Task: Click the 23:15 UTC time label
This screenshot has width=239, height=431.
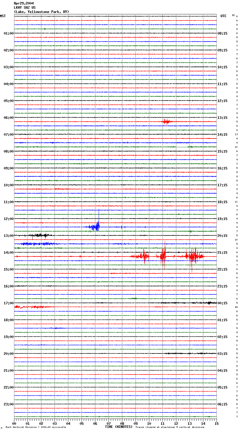Action: pyautogui.click(x=222, y=286)
